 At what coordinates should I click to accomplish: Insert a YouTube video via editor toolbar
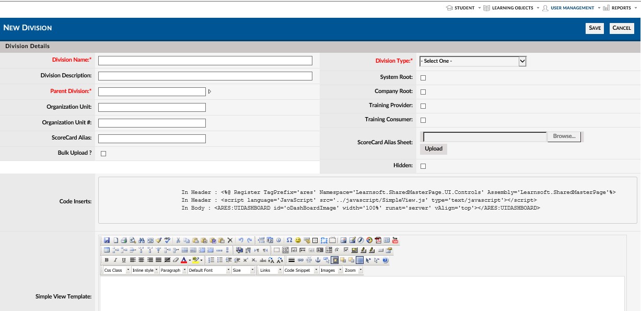pyautogui.click(x=395, y=240)
